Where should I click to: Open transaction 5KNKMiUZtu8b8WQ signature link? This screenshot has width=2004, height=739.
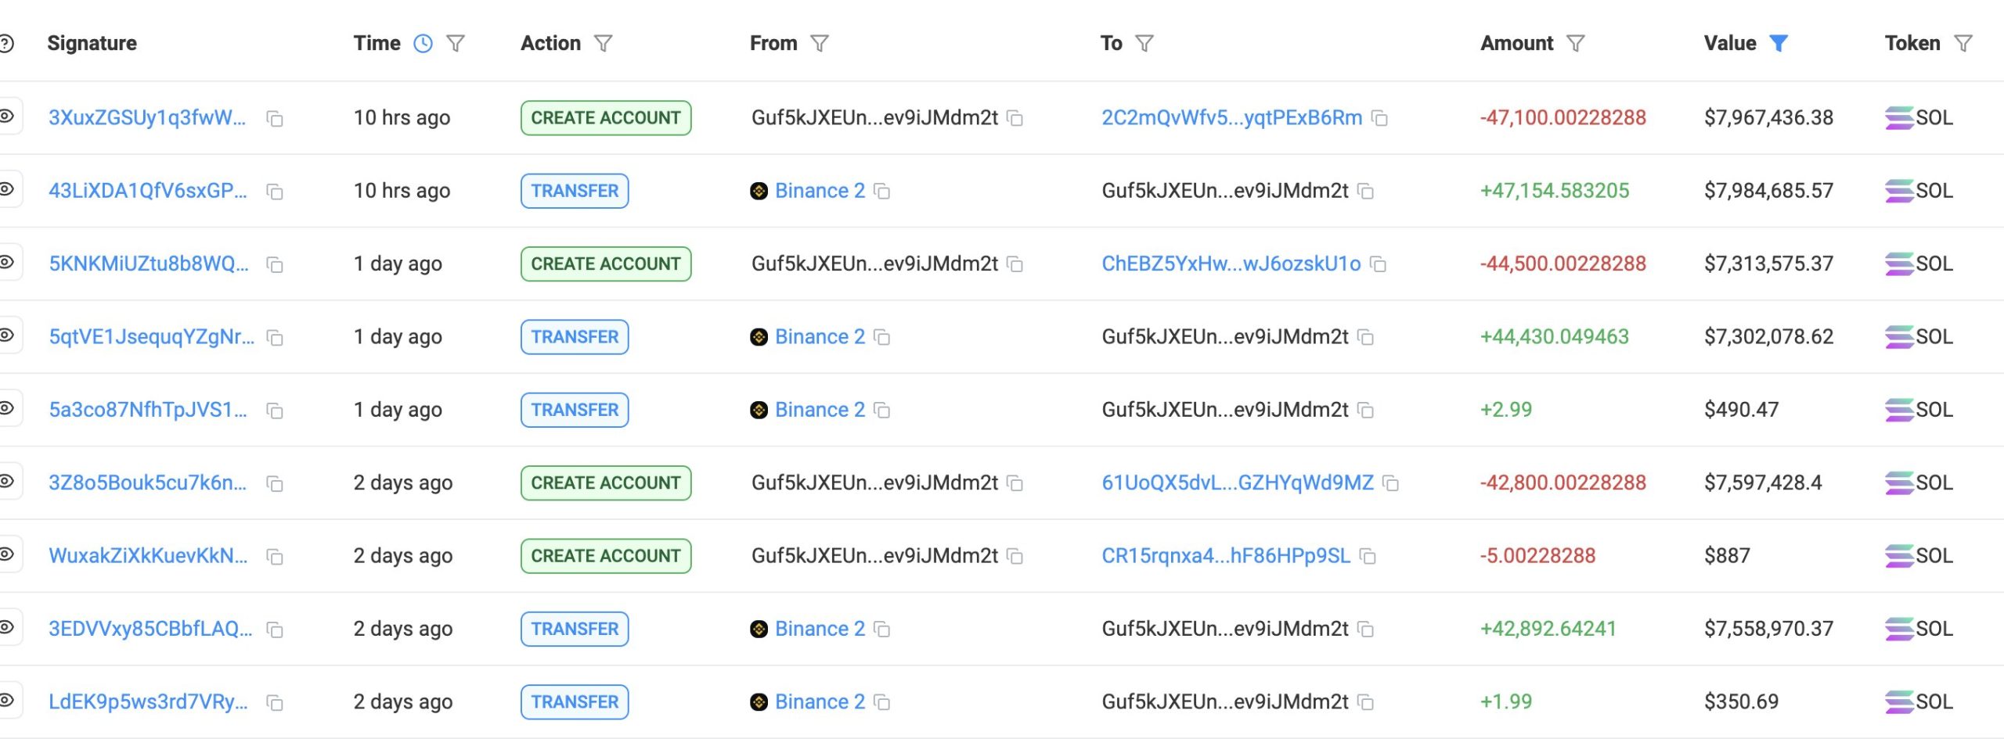(x=149, y=264)
